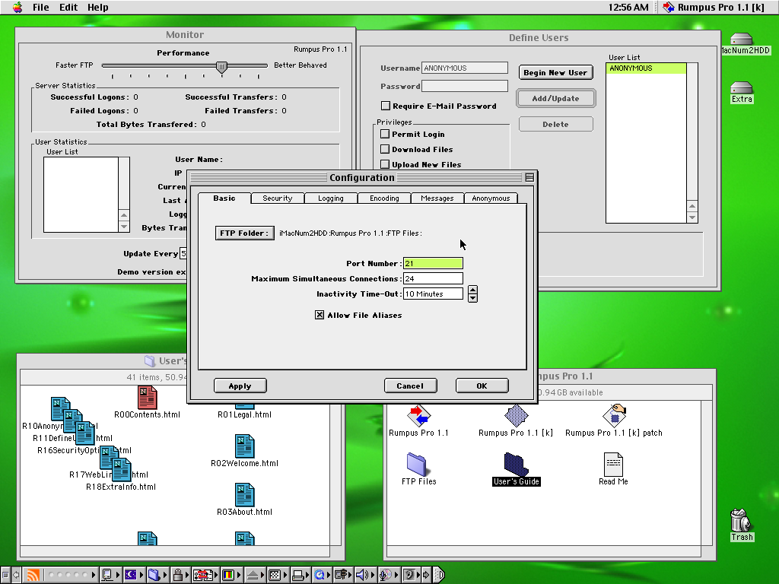Click the Performance slider thumb in Monitor
The width and height of the screenshot is (779, 584).
(221, 67)
